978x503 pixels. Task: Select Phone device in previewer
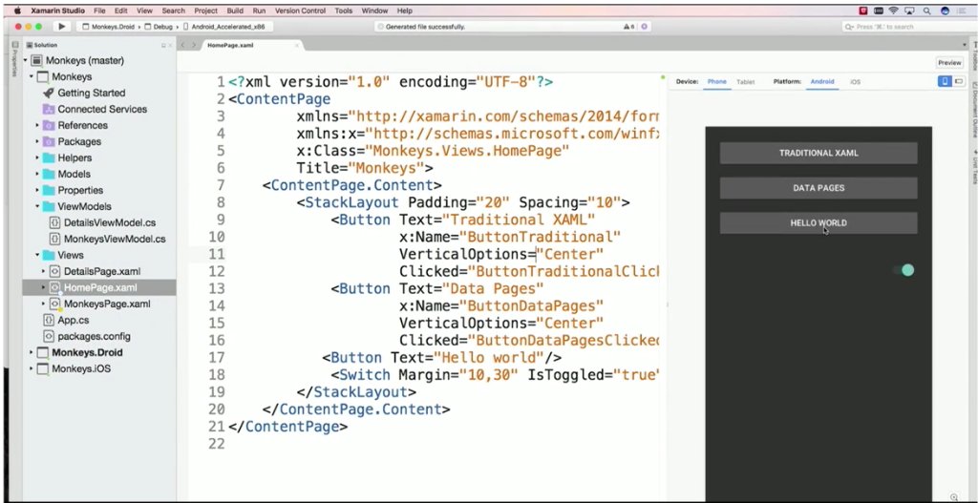(716, 82)
